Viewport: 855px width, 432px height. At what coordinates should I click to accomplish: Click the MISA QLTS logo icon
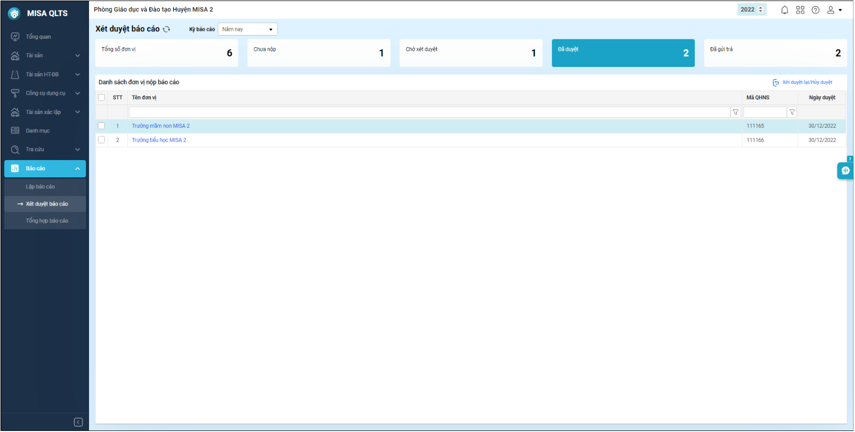[14, 14]
